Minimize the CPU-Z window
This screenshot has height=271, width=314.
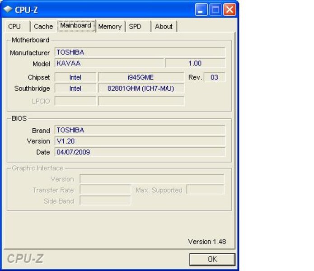point(201,9)
